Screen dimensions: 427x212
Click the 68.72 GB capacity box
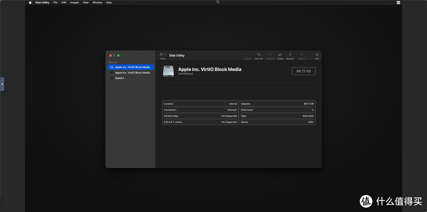(304, 71)
